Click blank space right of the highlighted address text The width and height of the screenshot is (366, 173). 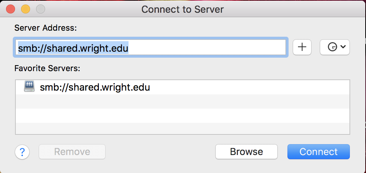click(x=207, y=48)
